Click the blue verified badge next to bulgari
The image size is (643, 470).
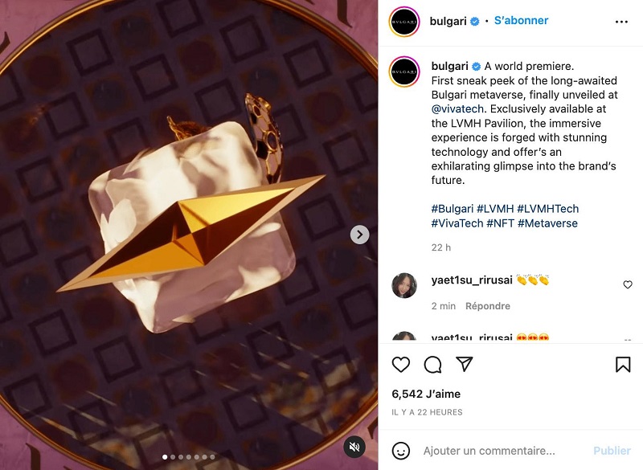coord(474,20)
